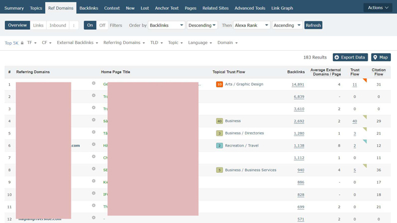Image resolution: width=397 pixels, height=223 pixels.
Task: Sort by the Citation Flow column header
Action: click(x=379, y=72)
